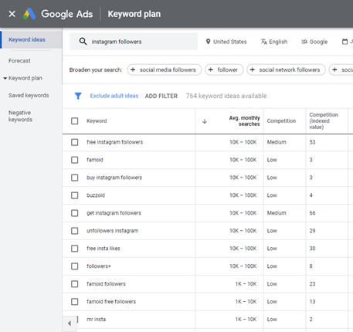353x332 pixels.
Task: Collapse the Keyword plan section arrow in sidebar
Action: (5, 78)
